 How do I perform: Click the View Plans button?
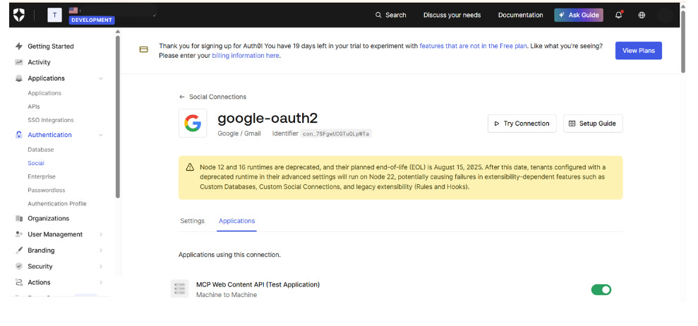(x=638, y=51)
